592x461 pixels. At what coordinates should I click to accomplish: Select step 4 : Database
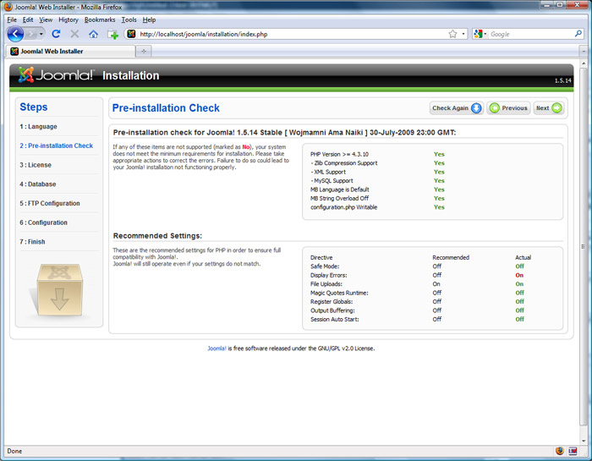[38, 184]
